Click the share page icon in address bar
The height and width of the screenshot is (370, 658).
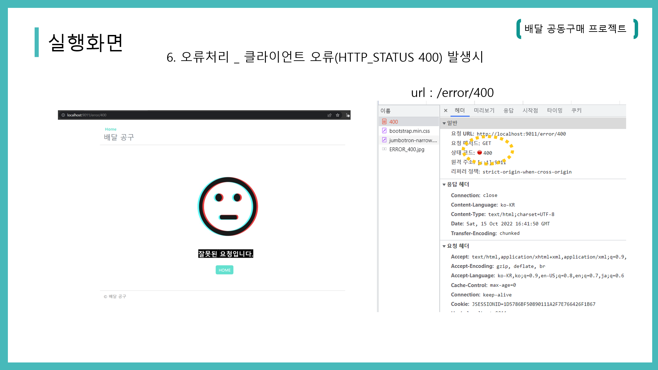click(329, 115)
